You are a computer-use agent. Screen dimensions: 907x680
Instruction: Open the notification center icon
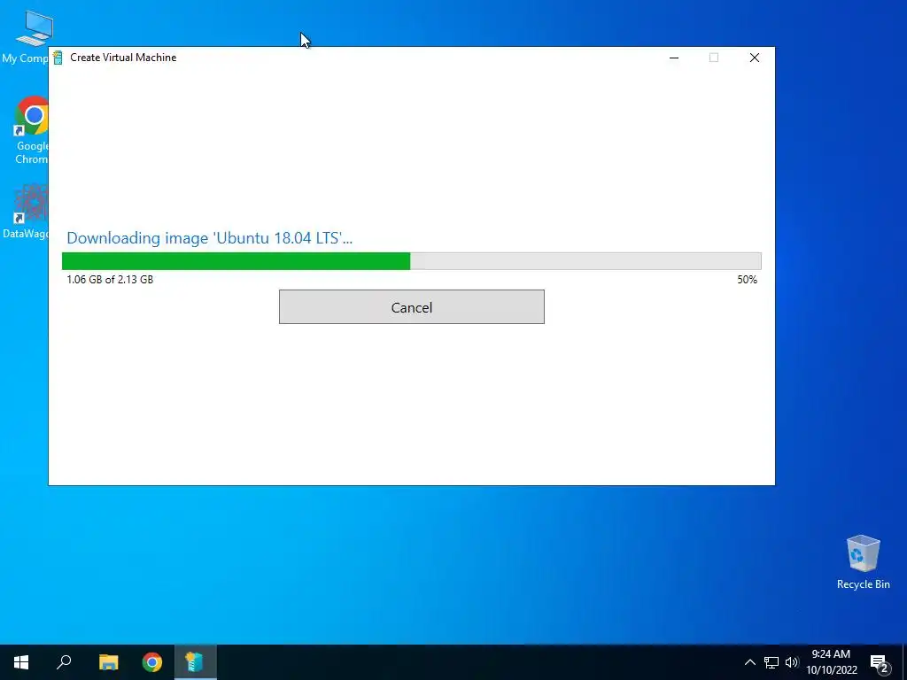880,663
